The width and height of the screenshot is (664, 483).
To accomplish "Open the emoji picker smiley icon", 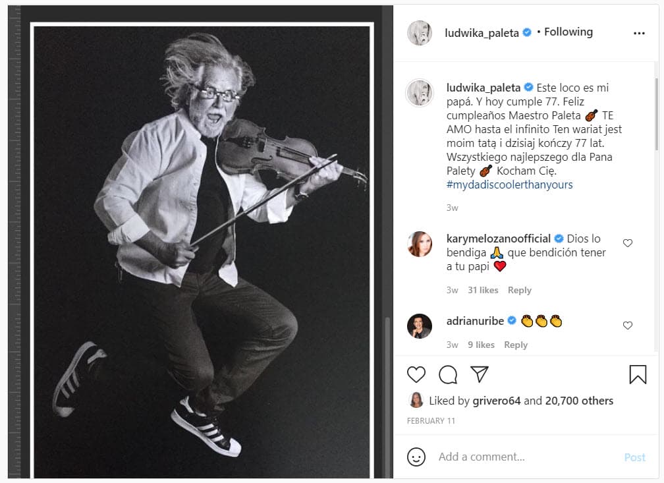I will (416, 457).
